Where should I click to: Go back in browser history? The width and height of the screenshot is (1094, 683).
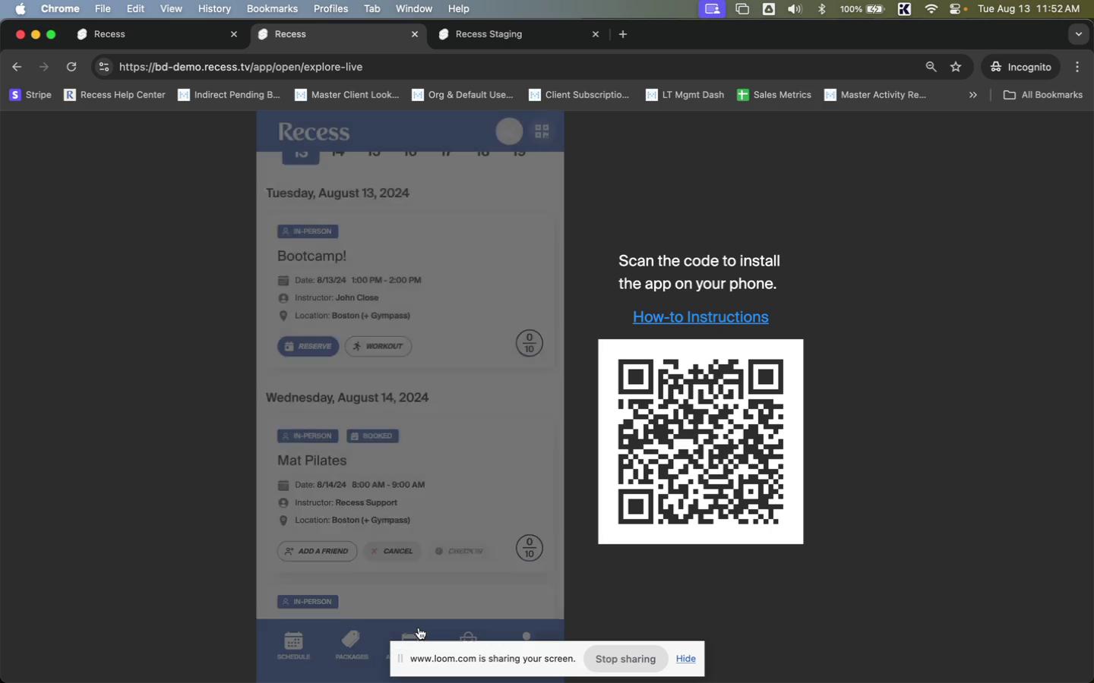point(17,67)
